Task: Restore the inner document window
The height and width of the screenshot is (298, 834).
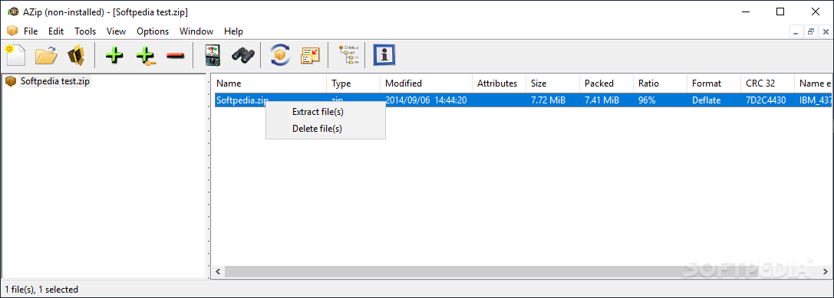Action: pyautogui.click(x=811, y=32)
